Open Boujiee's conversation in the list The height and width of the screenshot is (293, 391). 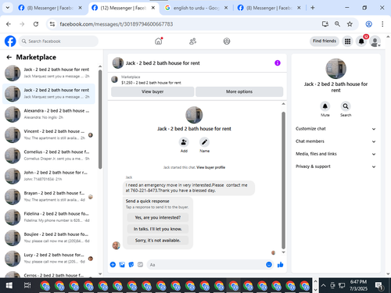click(x=48, y=238)
